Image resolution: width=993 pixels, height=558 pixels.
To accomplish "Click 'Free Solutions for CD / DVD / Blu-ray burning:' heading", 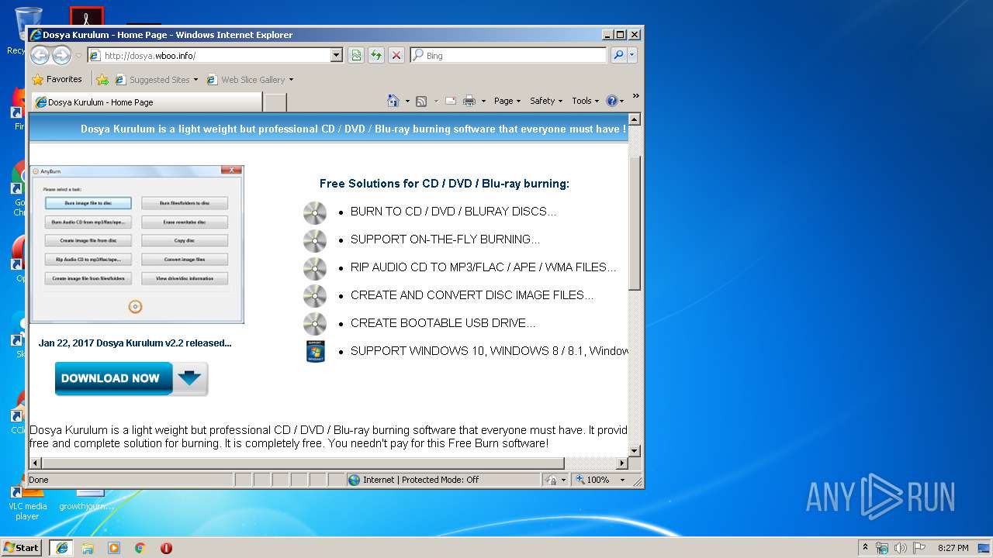I will pyautogui.click(x=445, y=184).
